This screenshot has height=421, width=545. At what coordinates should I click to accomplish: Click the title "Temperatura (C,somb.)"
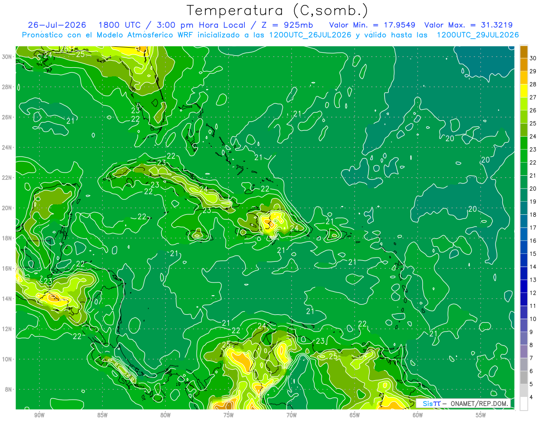(277, 10)
